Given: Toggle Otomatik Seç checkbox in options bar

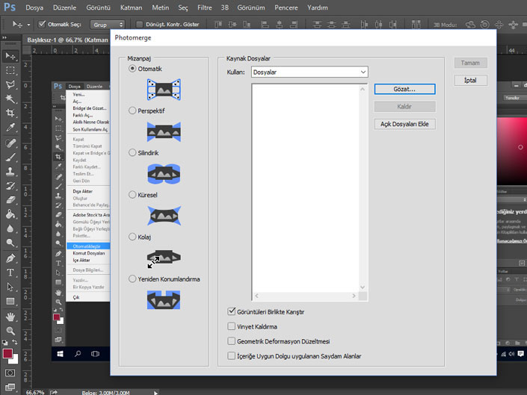Looking at the screenshot, I should click(42, 24).
